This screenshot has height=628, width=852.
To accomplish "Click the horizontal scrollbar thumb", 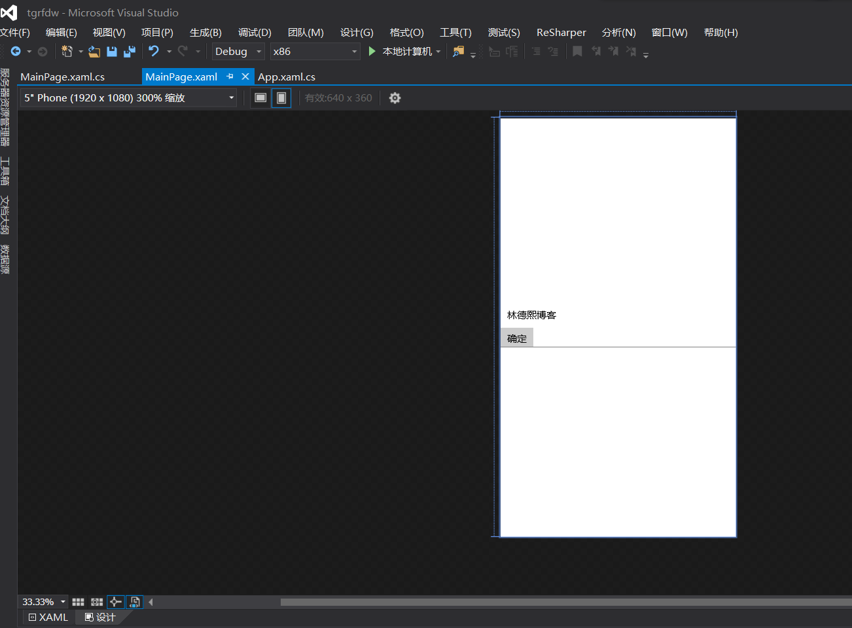I will (x=566, y=602).
